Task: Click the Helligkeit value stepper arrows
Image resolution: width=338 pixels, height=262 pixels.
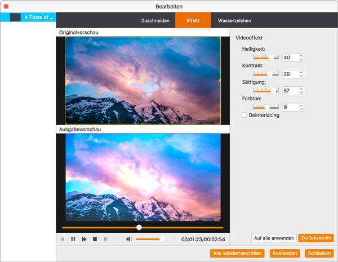Action: click(x=301, y=57)
